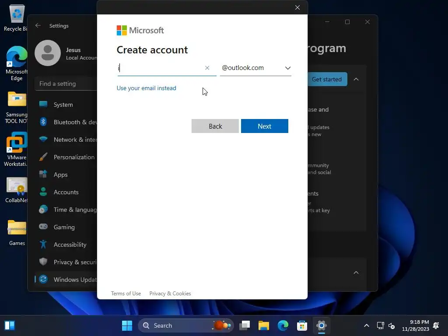Select the VMware Workstation desktop shortcut
Viewport: 448px width, 336px height.
(x=16, y=149)
